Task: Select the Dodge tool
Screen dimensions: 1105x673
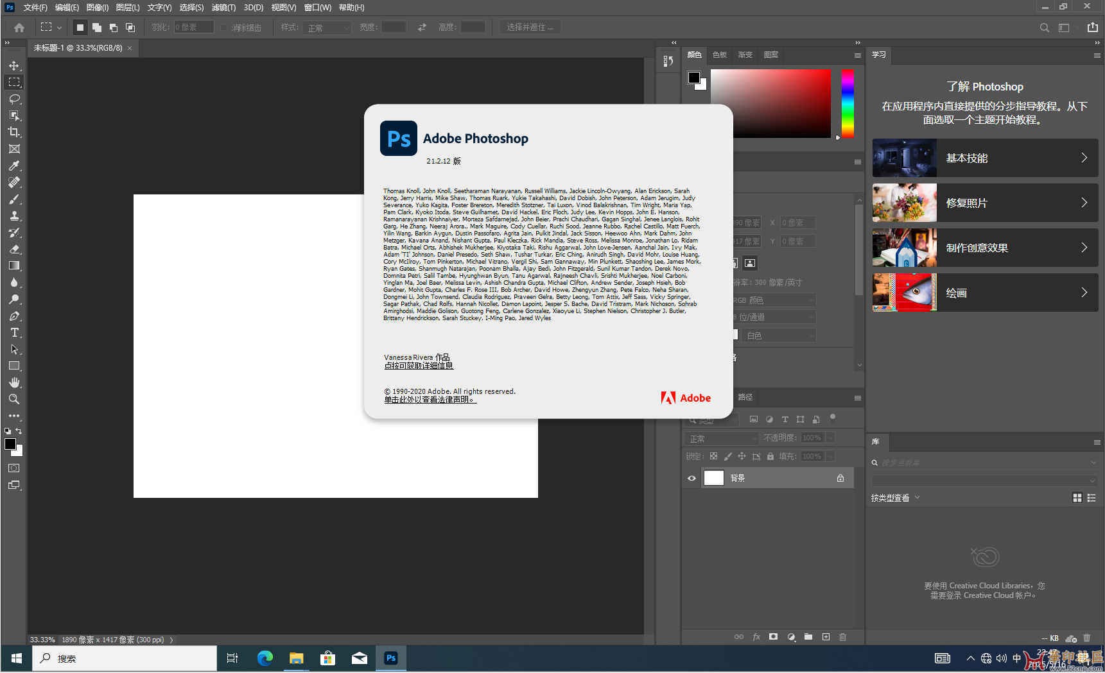Action: tap(14, 299)
